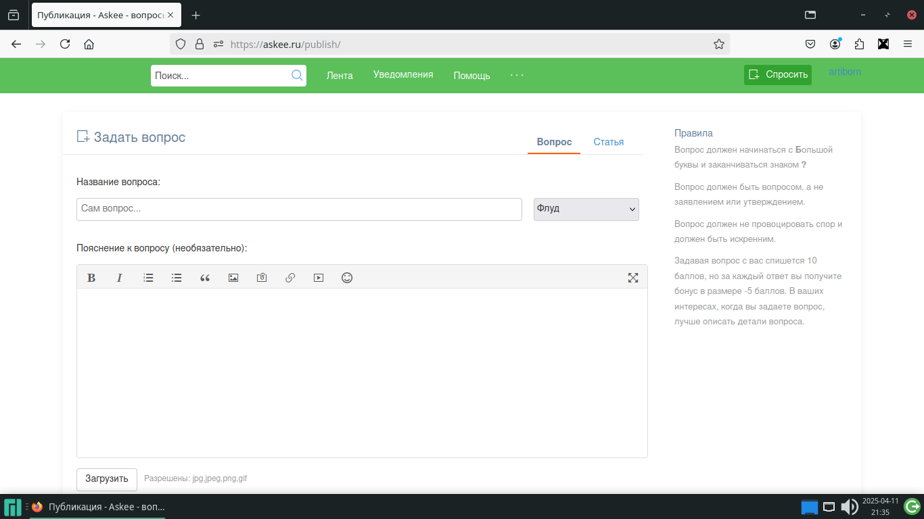Open Firefox application hamburger menu
This screenshot has width=924, height=519.
pos(908,44)
